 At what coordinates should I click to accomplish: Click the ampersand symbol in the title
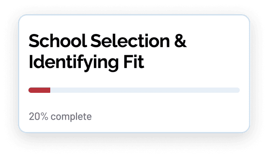click(180, 41)
